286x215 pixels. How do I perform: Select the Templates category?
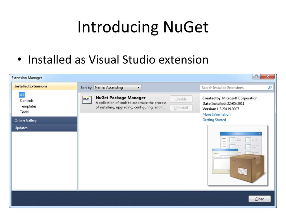tap(28, 106)
